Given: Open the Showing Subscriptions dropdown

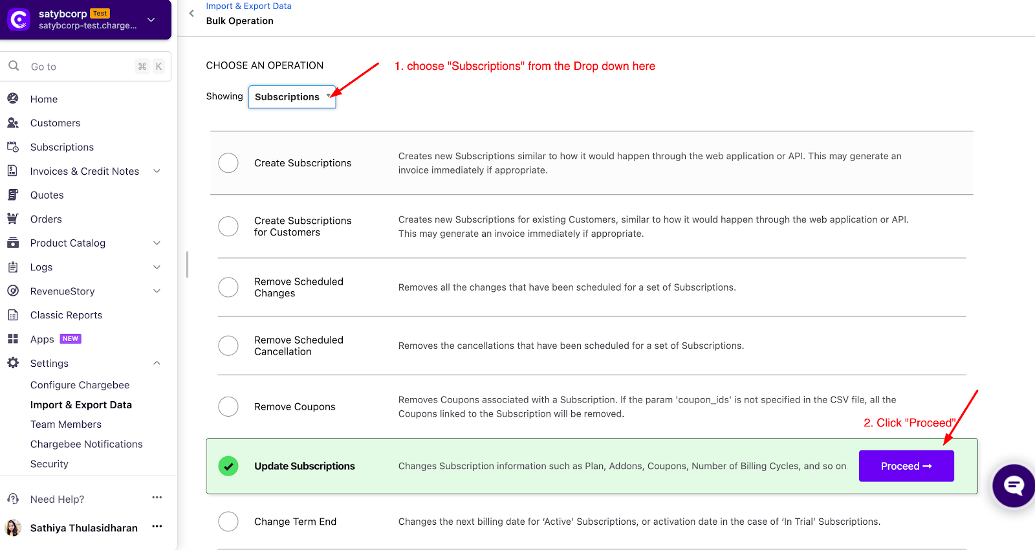Looking at the screenshot, I should click(292, 97).
